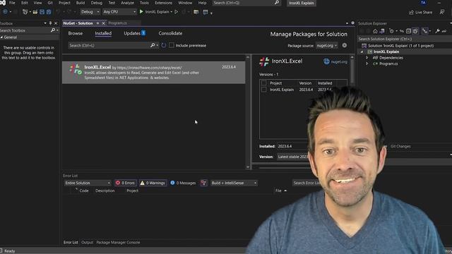Click the navigate backward icon in toolbar
452x254 pixels.
click(5, 12)
